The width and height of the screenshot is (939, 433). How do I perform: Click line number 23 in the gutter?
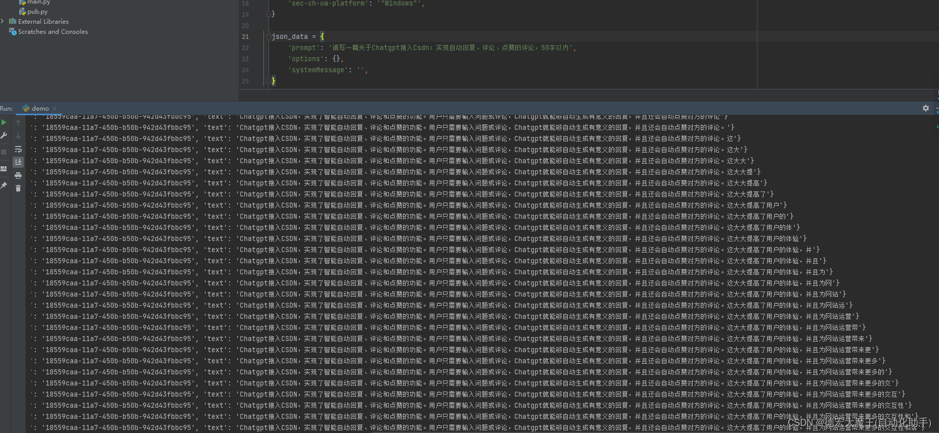coord(245,59)
